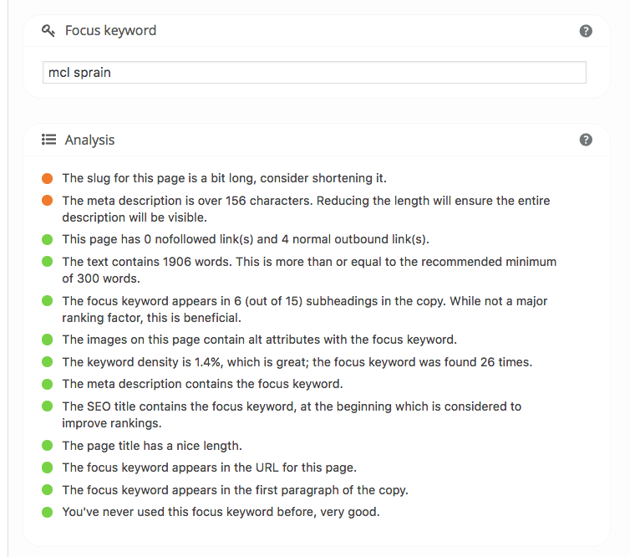Click the green bullet beside keyword density result

click(x=47, y=362)
